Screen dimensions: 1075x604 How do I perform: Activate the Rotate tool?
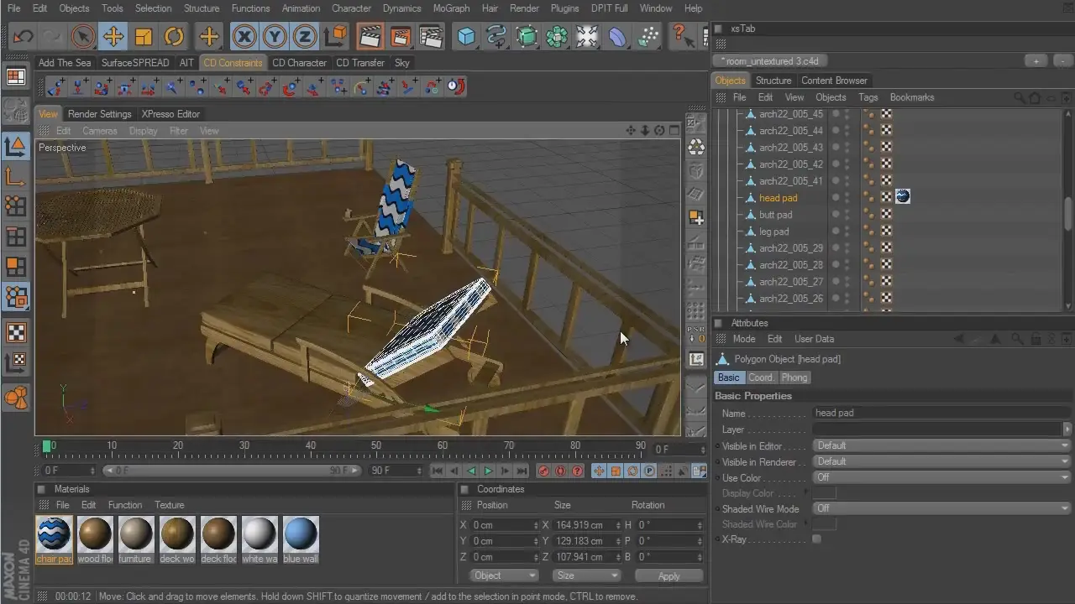pos(174,36)
